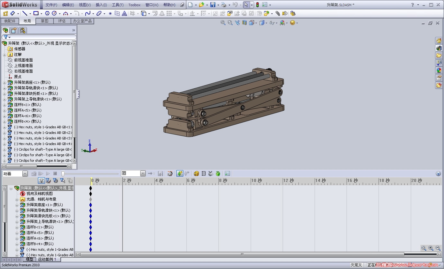Click the animation timeline playback slider handle
Image resolution: width=444 pixels, height=269 pixels.
(63, 174)
